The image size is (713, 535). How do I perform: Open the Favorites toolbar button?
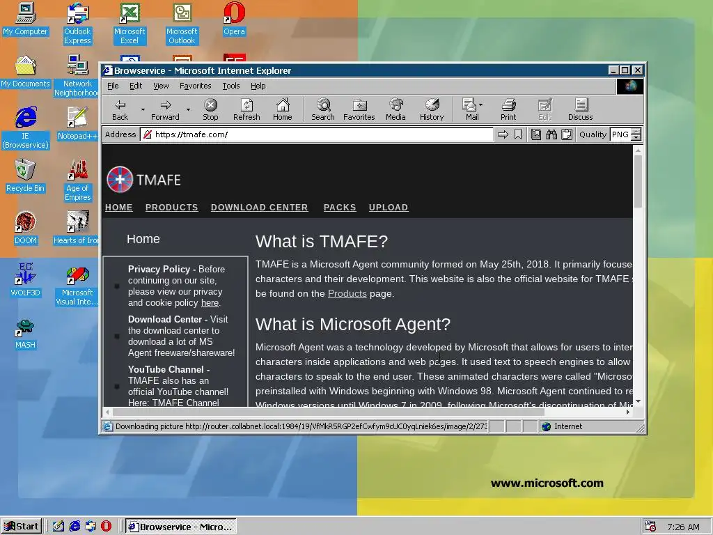[x=359, y=109]
